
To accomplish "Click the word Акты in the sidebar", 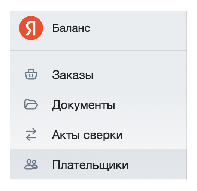I will (x=66, y=135).
